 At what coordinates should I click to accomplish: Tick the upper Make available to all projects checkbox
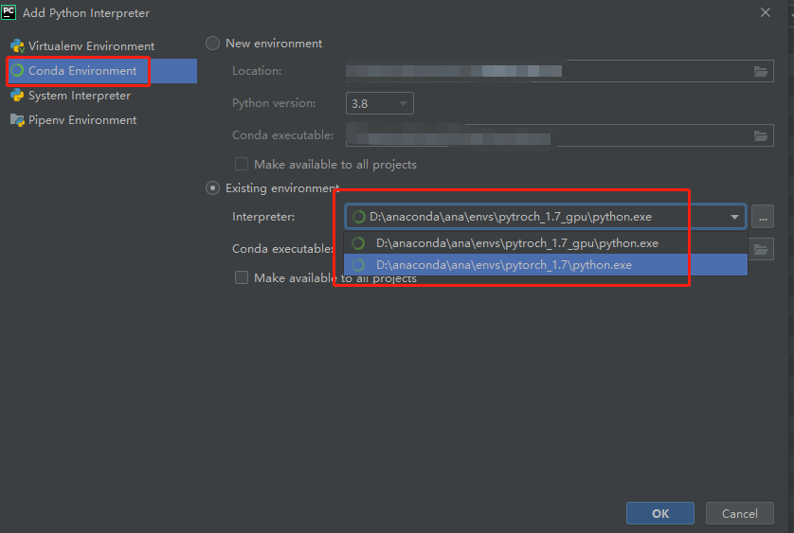tap(242, 164)
